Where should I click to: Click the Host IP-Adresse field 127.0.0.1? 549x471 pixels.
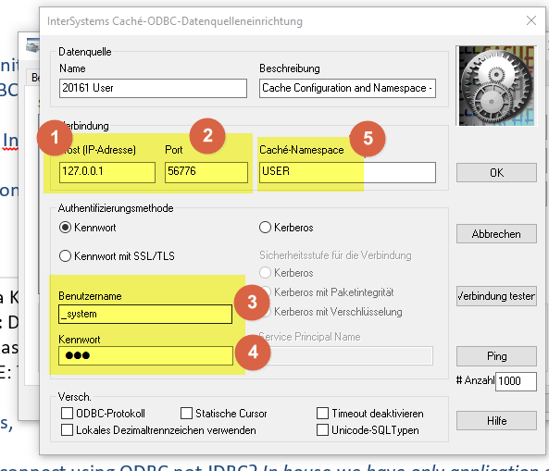(x=107, y=172)
